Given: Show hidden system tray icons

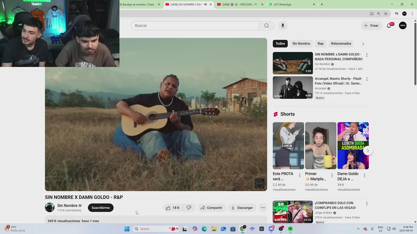Looking at the screenshot, I should [358, 229].
